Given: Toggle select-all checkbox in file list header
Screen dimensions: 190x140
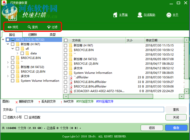Looking at the screenshot, I should pyautogui.click(x=66, y=40).
